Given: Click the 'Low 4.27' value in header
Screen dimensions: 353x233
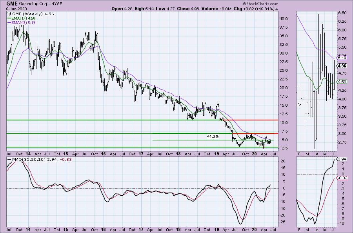Looking at the screenshot, I should [166, 9].
